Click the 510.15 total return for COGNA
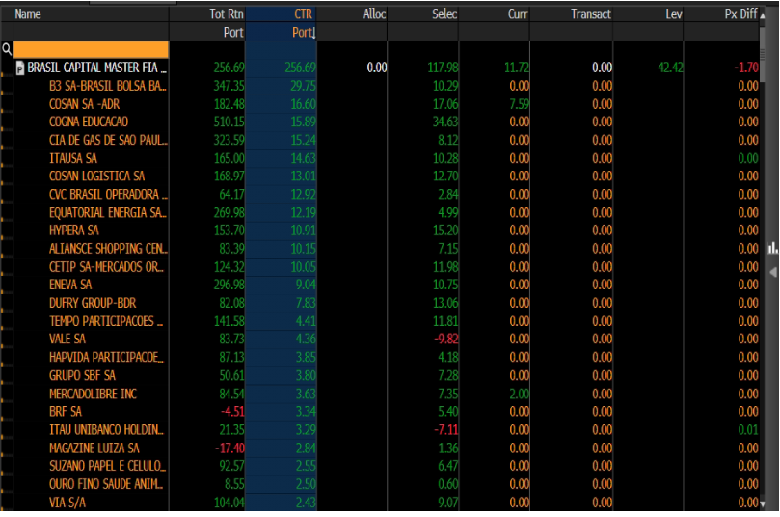This screenshot has height=517, width=780. click(x=229, y=122)
